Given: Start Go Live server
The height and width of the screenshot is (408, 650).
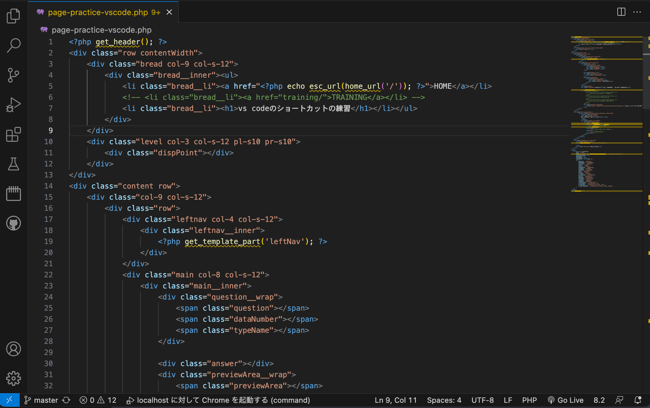Looking at the screenshot, I should click(x=566, y=400).
